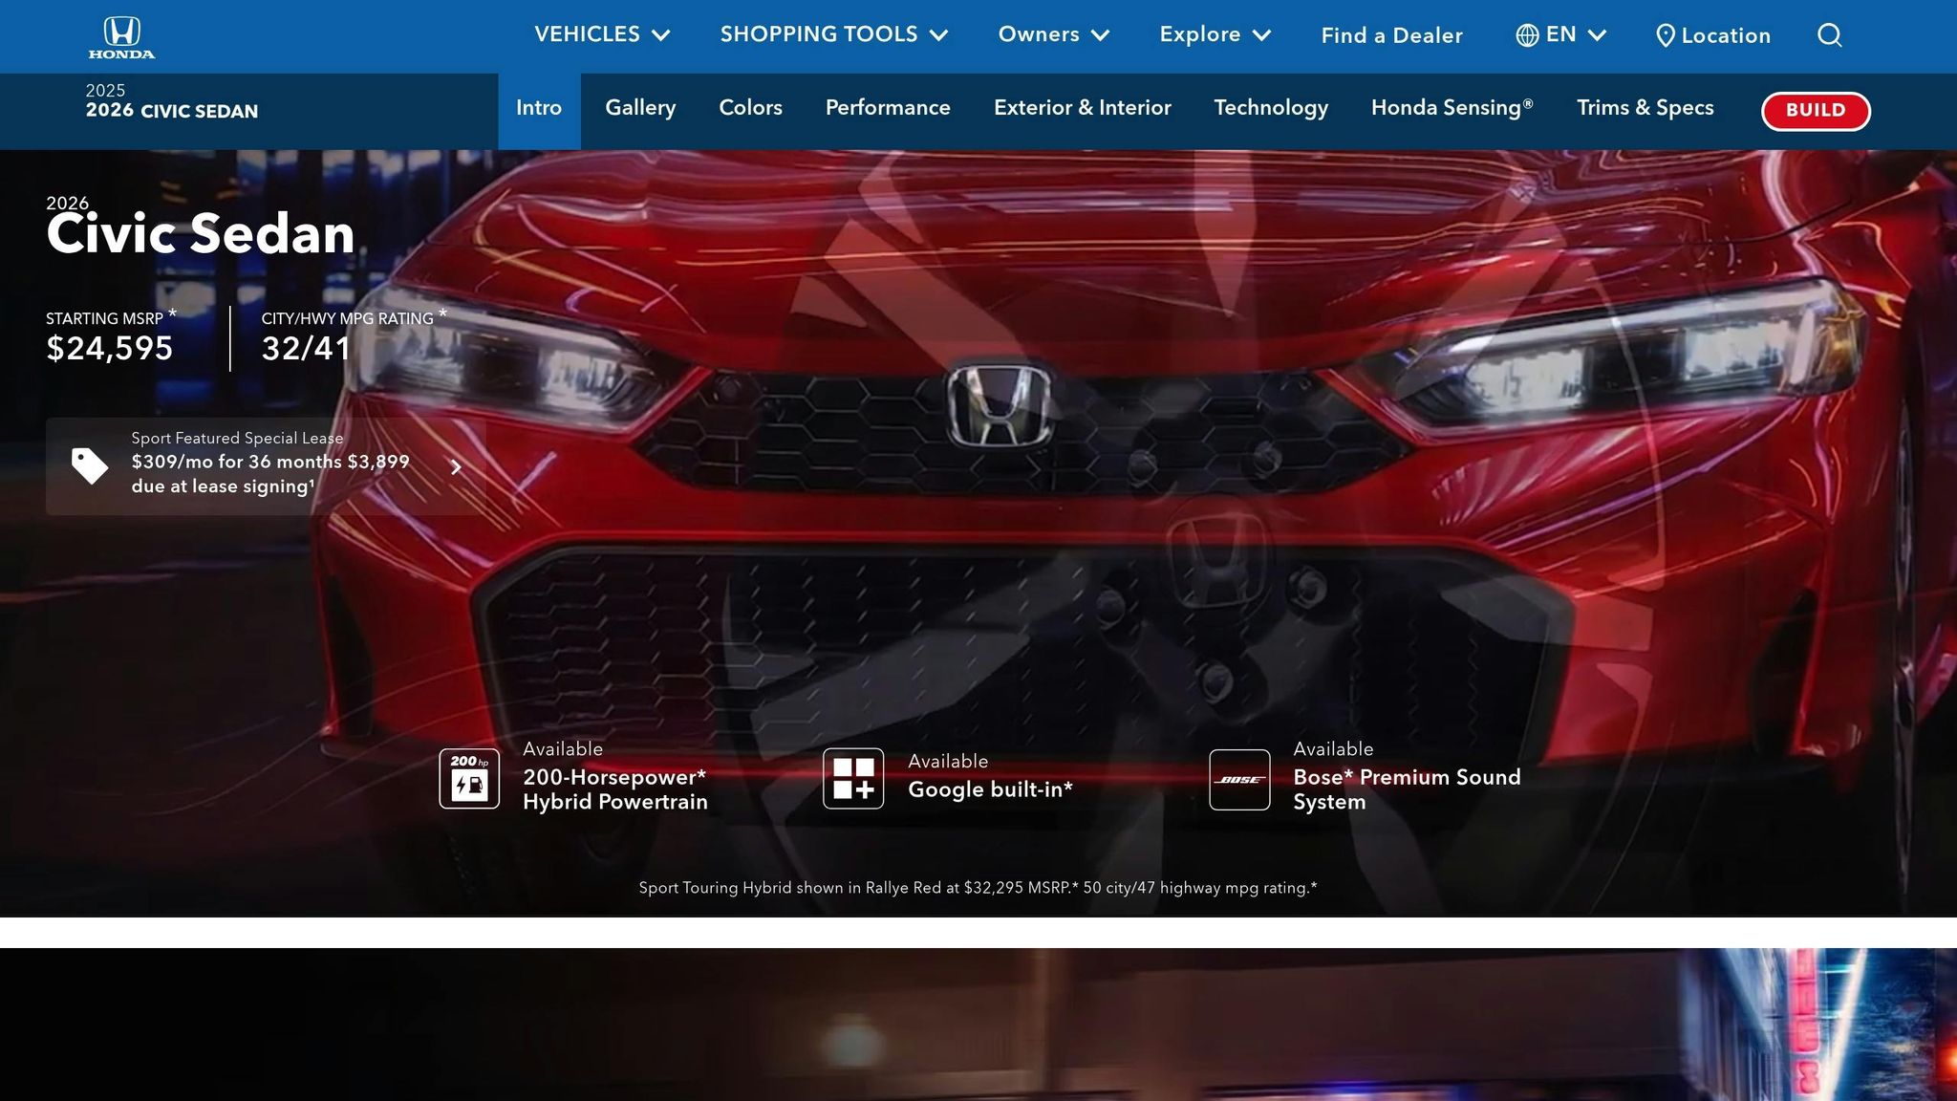Click the Bose logo icon

(x=1239, y=780)
